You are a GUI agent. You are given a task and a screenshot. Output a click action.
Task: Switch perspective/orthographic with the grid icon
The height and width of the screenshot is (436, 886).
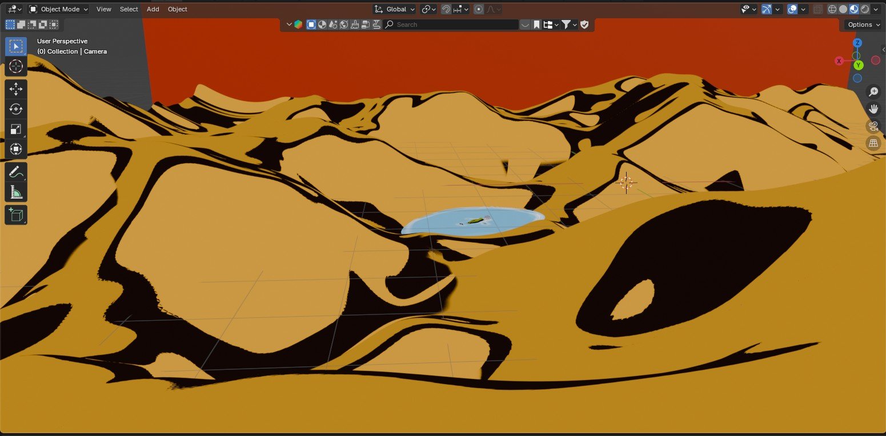coord(873,143)
